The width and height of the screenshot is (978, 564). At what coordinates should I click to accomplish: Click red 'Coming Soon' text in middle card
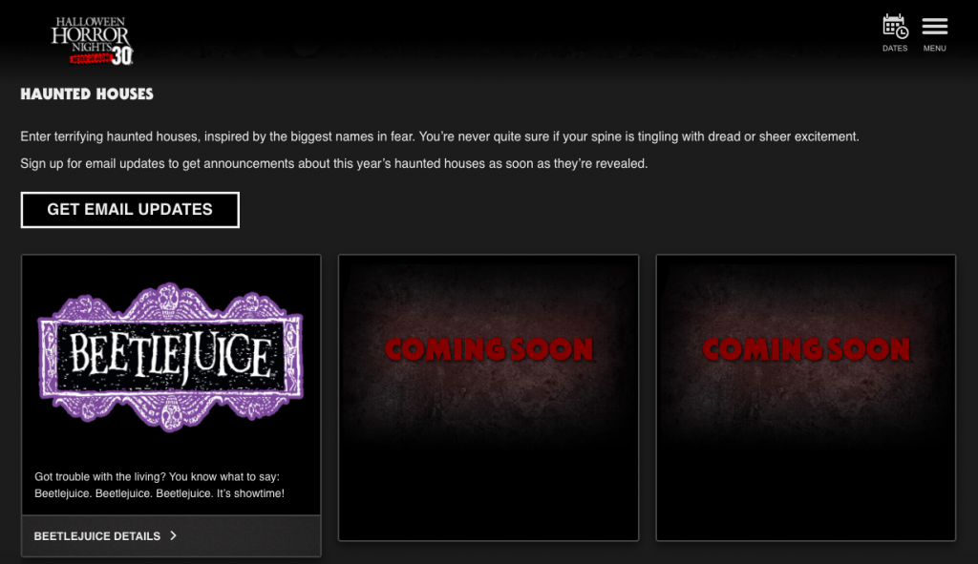point(488,349)
